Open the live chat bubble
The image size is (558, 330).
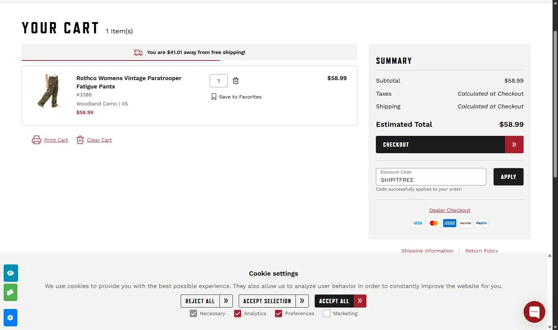[x=534, y=312]
